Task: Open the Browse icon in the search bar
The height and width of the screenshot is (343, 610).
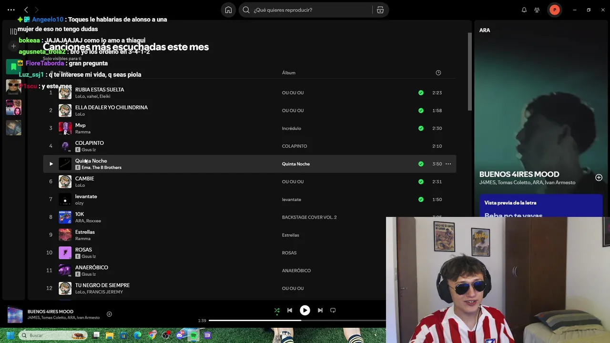Action: pos(380,10)
